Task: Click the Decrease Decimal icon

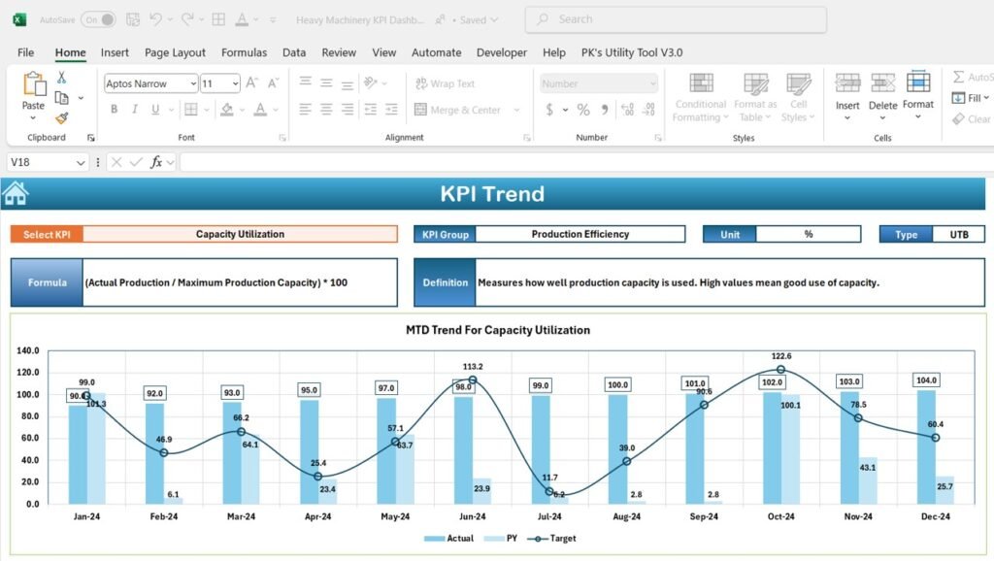Action: (x=648, y=109)
